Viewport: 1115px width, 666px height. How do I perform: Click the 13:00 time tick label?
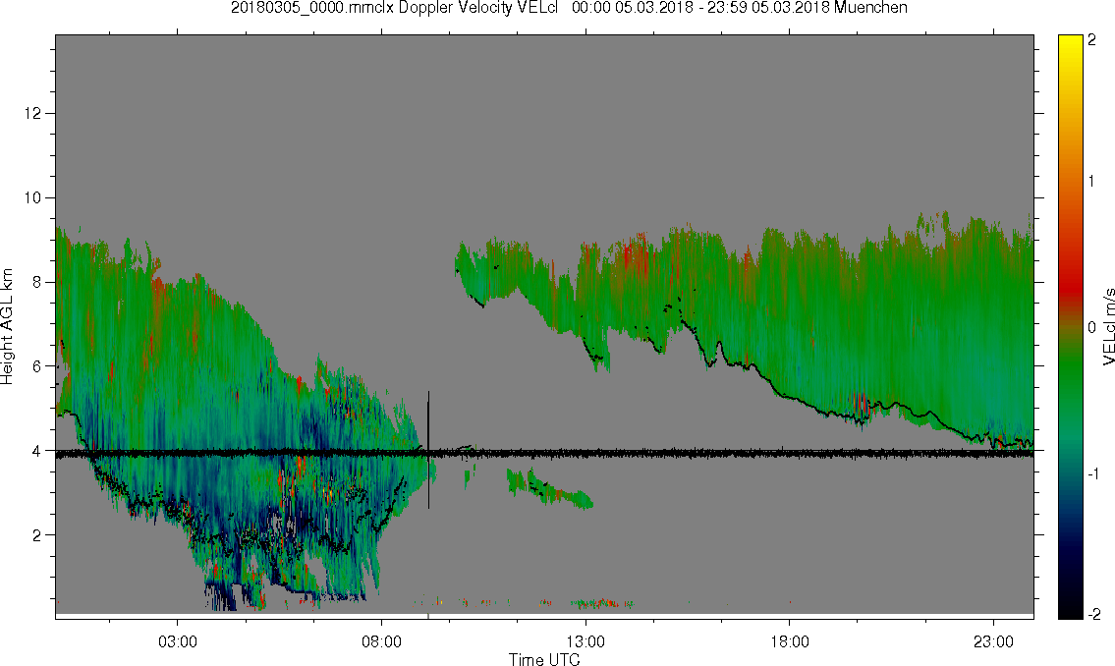click(x=585, y=641)
